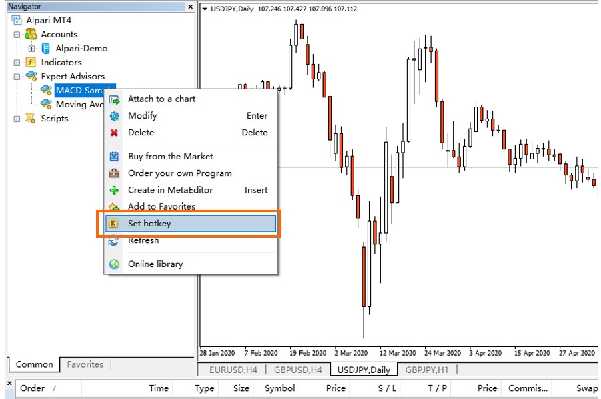Click the Buy from the Market icon
Screen dimensions: 601x399
(113, 156)
